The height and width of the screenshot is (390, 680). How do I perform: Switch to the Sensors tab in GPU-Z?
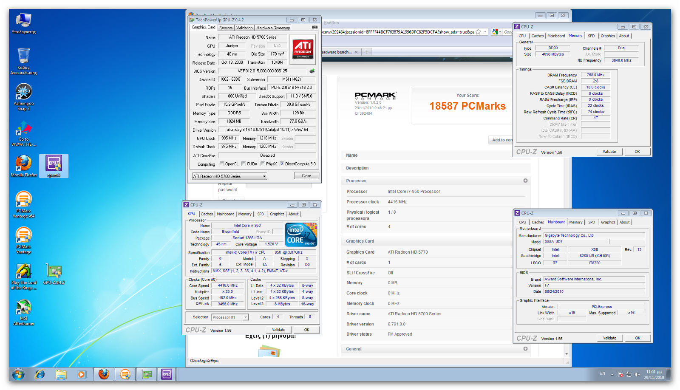coord(226,28)
